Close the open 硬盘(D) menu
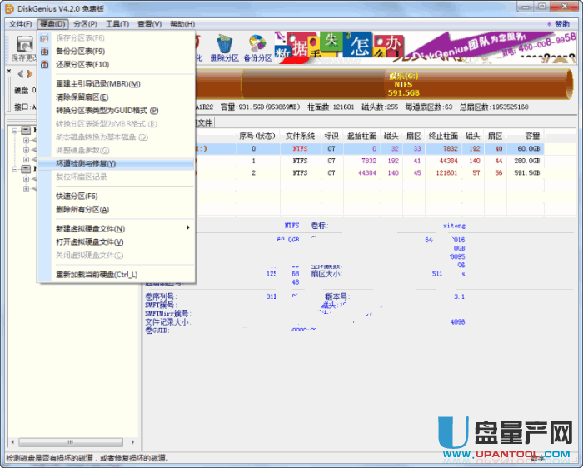Screen dimensions: 583x468 point(52,24)
